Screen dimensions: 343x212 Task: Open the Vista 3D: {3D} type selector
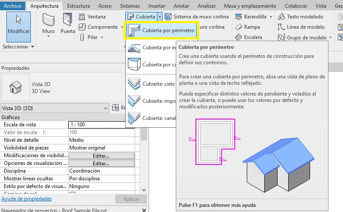[x=55, y=108]
